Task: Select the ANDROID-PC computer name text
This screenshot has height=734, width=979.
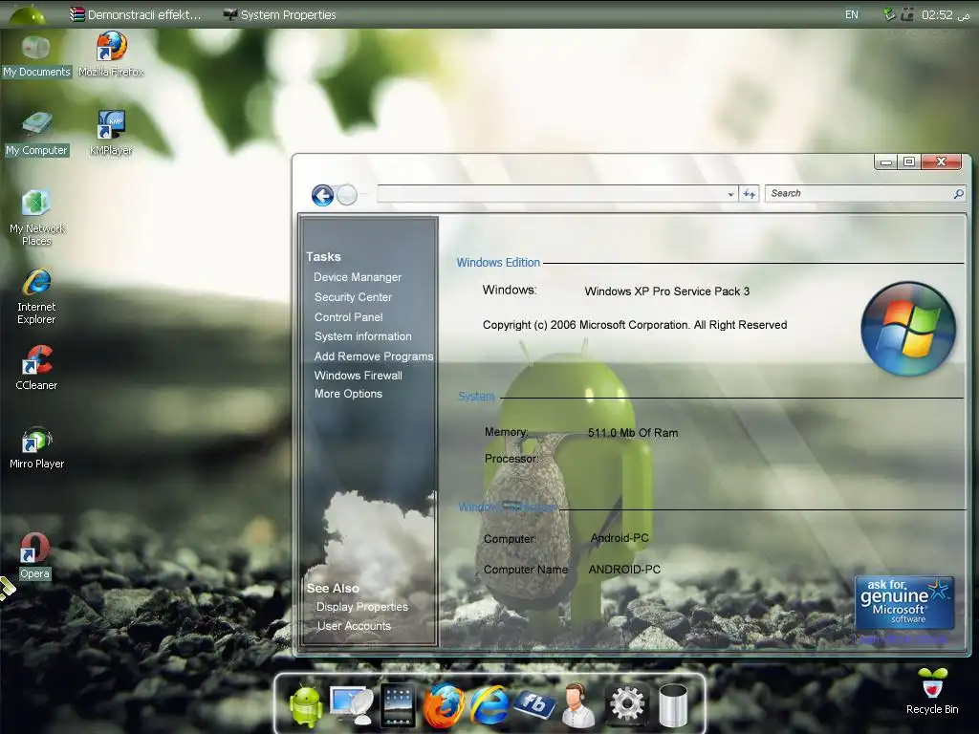Action: click(624, 570)
